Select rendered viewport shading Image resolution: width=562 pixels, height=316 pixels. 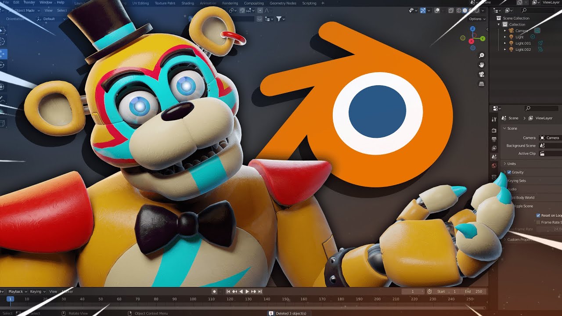477,11
